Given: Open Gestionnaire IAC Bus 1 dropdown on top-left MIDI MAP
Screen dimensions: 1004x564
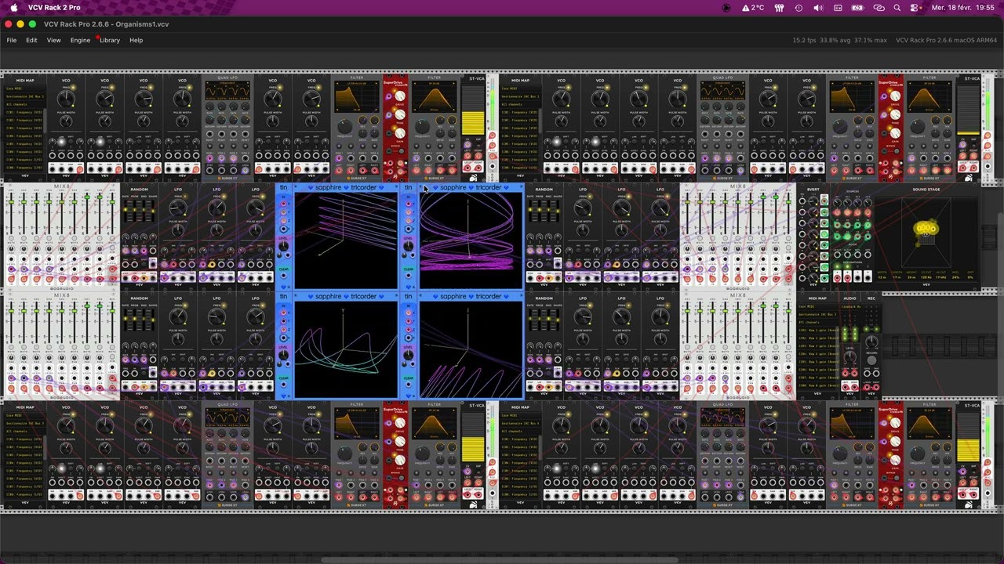Looking at the screenshot, I should 25,96.
